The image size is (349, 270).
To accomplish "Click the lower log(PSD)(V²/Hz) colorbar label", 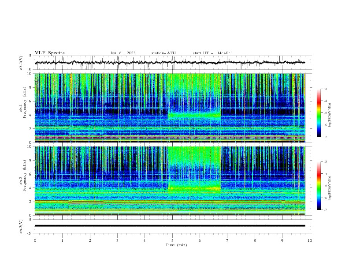I will (x=330, y=188).
